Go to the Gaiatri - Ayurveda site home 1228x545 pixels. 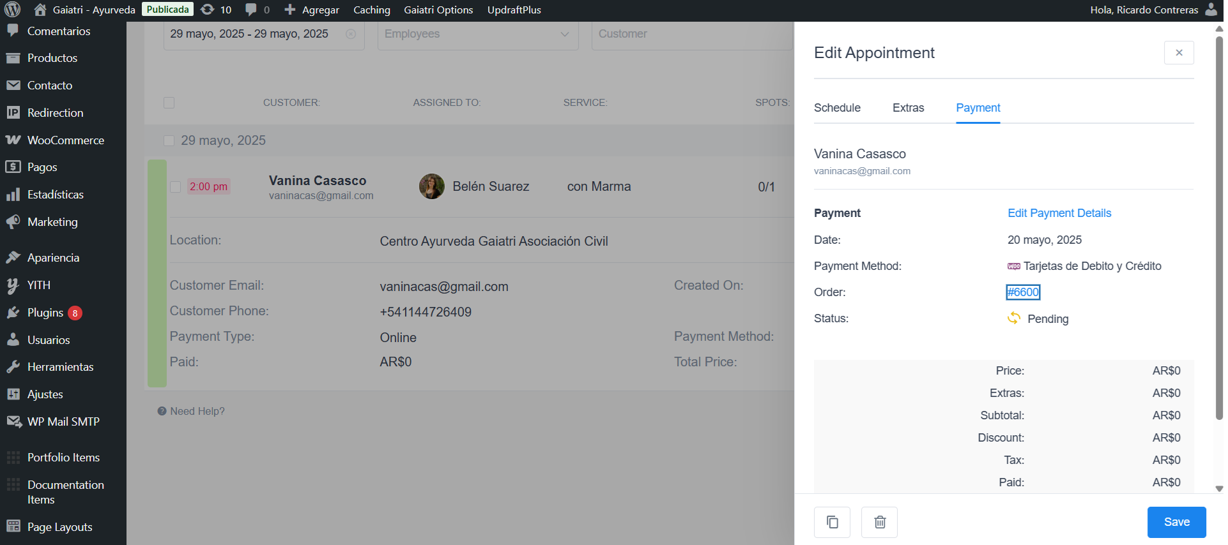pos(84,10)
